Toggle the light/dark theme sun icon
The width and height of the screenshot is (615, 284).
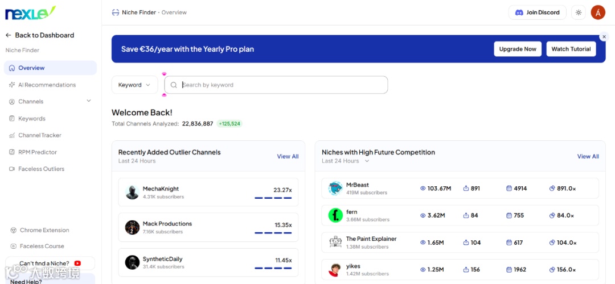579,12
